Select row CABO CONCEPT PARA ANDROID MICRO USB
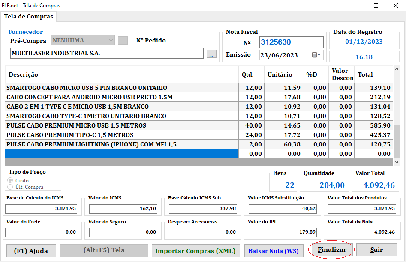This screenshot has width=406, height=262. [199, 97]
